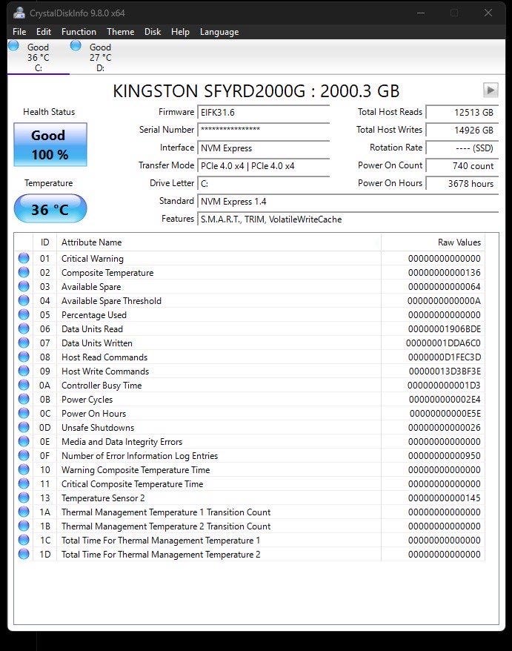The height and width of the screenshot is (651, 512).
Task: Click the status orb for attribute 1D
Action: point(24,555)
